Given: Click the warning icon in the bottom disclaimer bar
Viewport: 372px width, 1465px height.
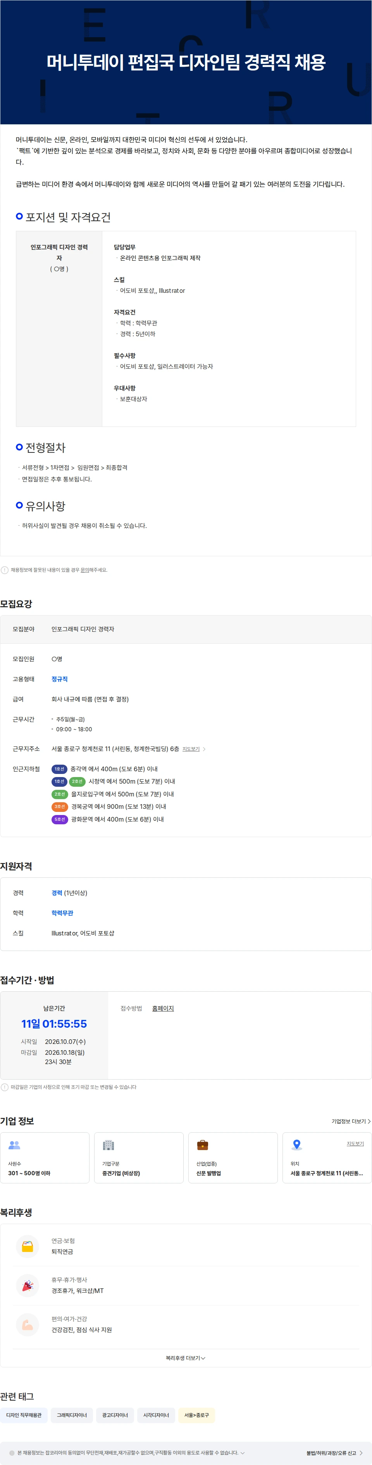Looking at the screenshot, I should (12, 1453).
